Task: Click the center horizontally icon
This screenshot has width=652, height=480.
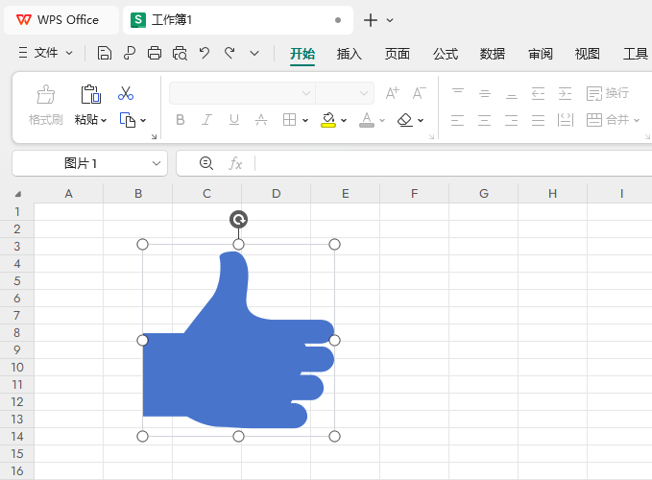Action: pyautogui.click(x=484, y=120)
